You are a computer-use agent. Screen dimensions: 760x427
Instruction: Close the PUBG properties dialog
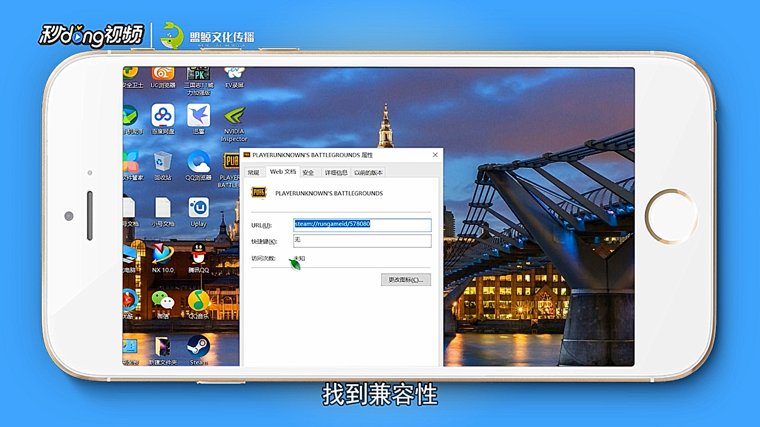pyautogui.click(x=435, y=155)
